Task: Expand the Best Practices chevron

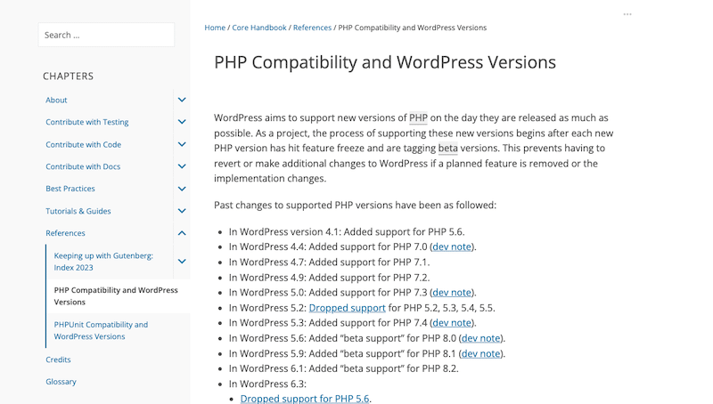Action: click(182, 189)
